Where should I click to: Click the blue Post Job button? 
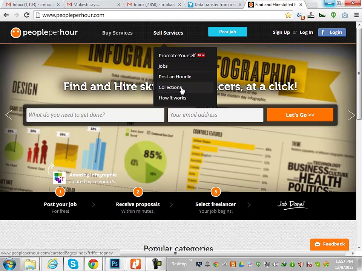click(227, 32)
